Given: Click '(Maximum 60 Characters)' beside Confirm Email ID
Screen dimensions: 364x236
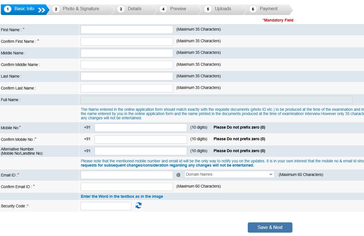Looking at the screenshot, I should pos(199,186).
